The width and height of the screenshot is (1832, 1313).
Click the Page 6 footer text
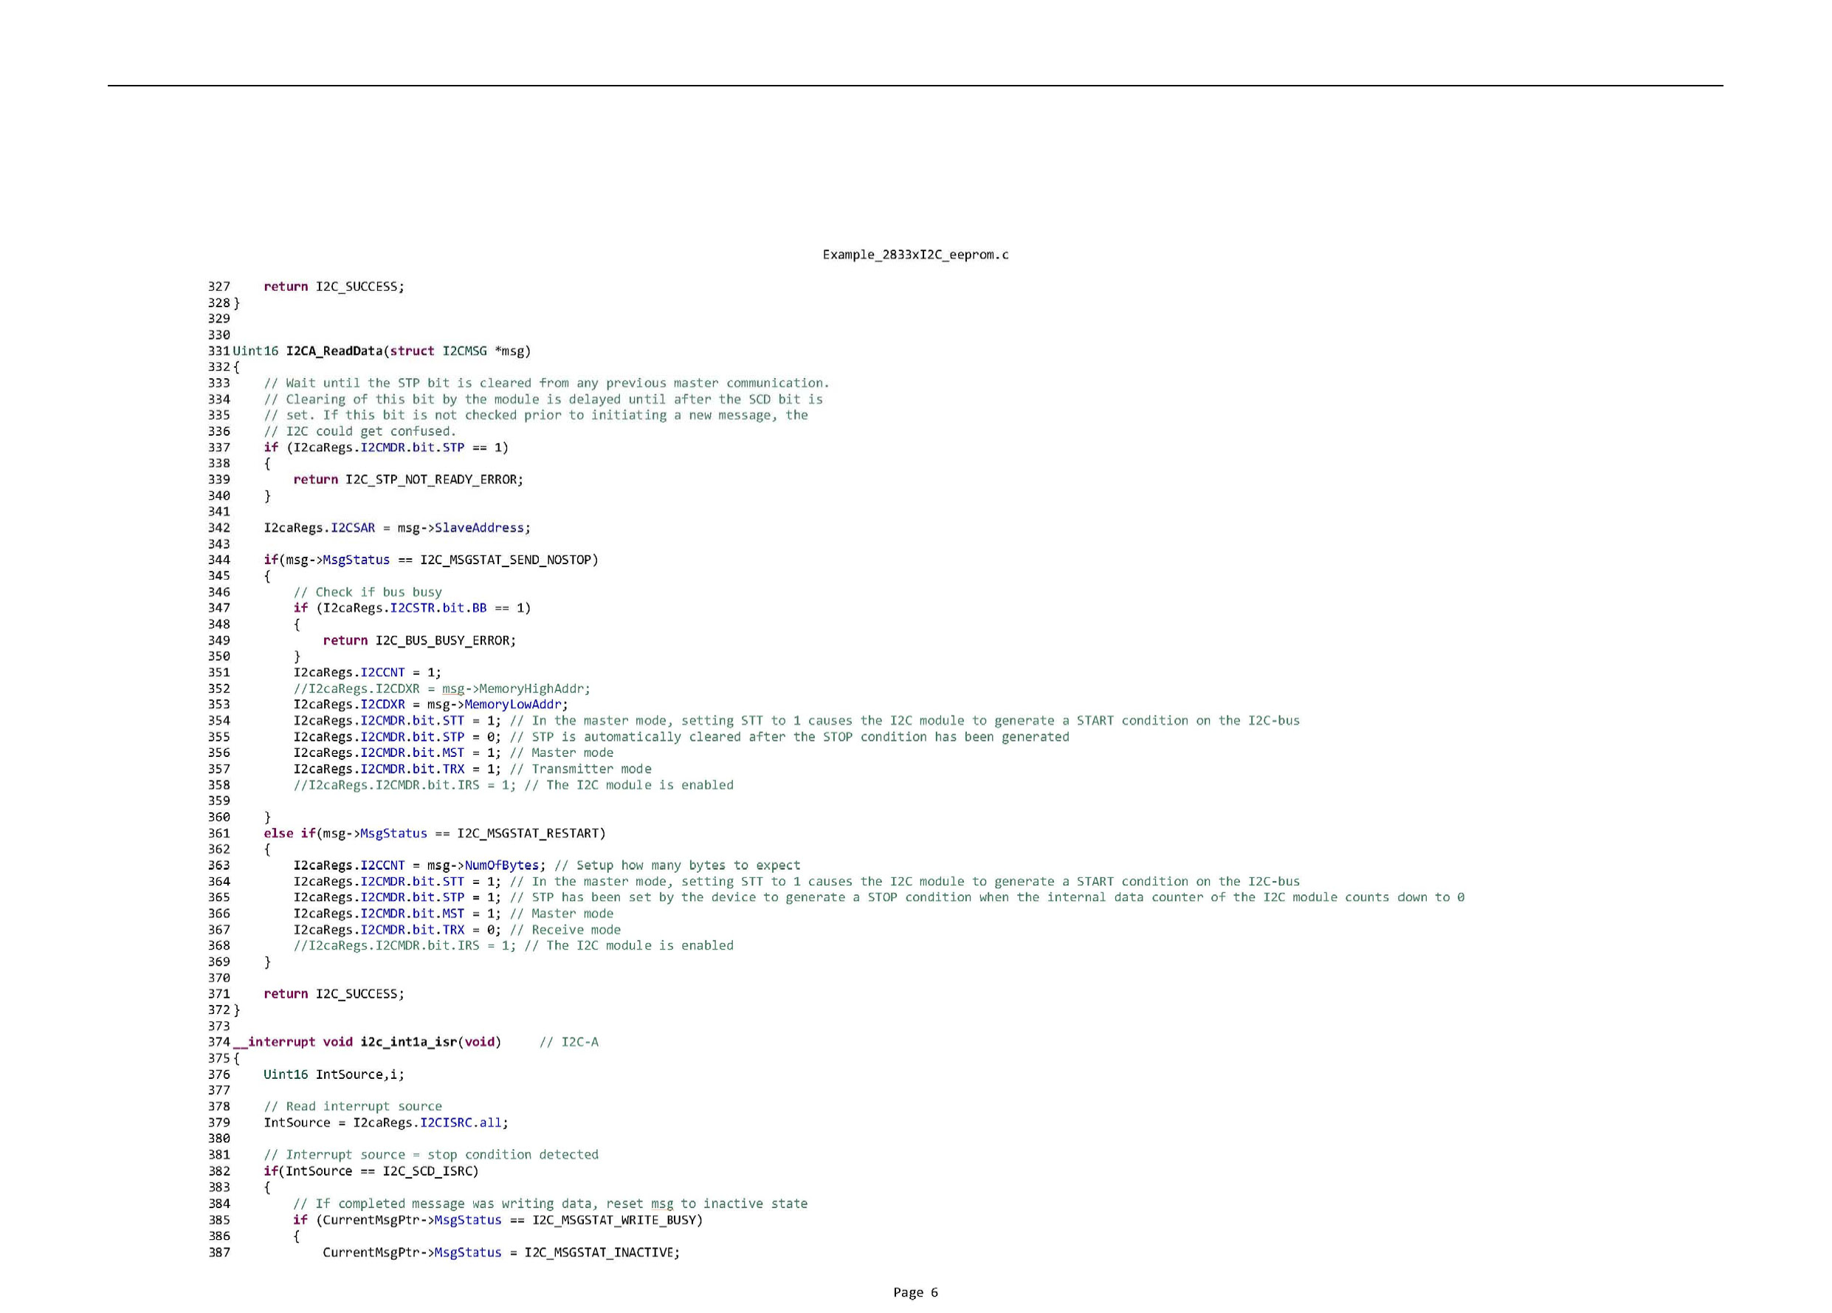[915, 1292]
